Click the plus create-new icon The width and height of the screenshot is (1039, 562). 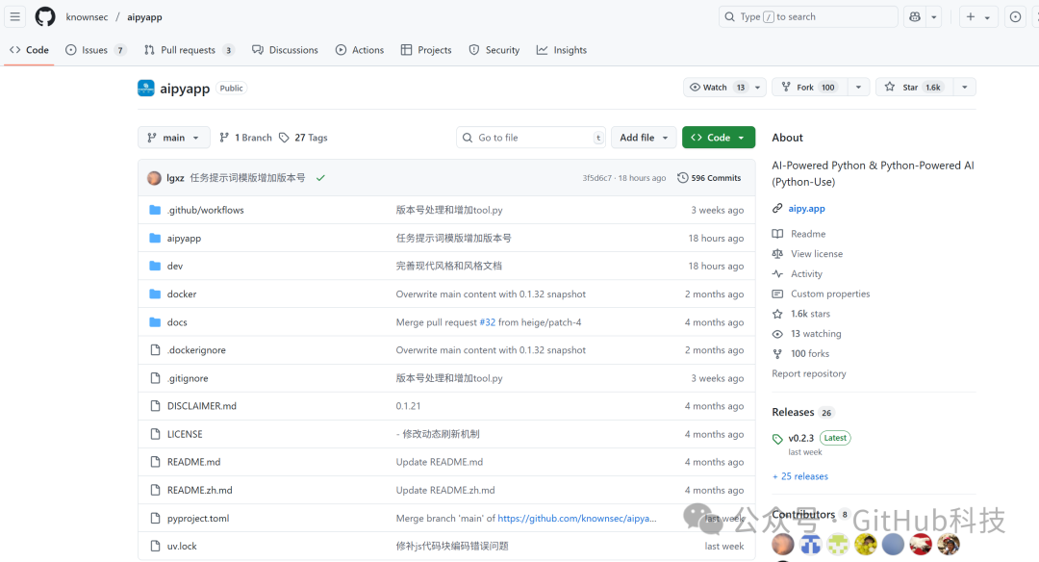coord(970,16)
